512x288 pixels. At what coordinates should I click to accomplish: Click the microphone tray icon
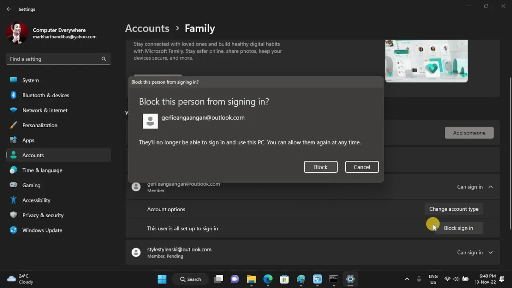pyautogui.click(x=419, y=279)
